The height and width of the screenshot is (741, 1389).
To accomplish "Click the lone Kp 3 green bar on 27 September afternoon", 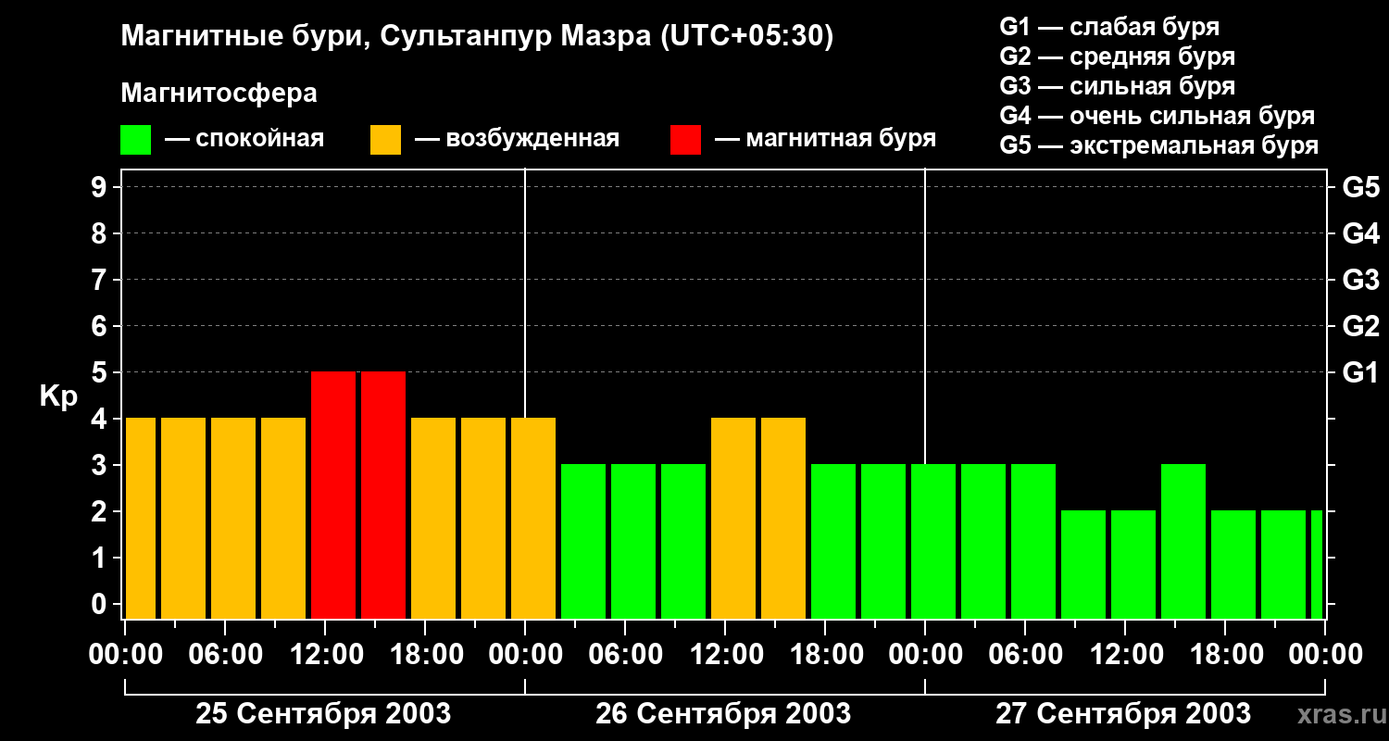I will (1183, 542).
